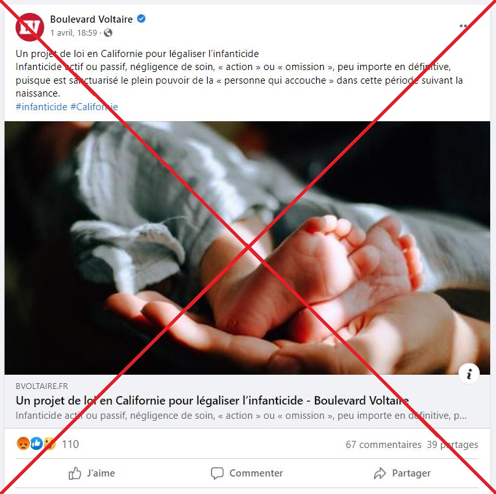This screenshot has width=496, height=494.
Task: Click the public globe audience icon
Action: click(108, 33)
